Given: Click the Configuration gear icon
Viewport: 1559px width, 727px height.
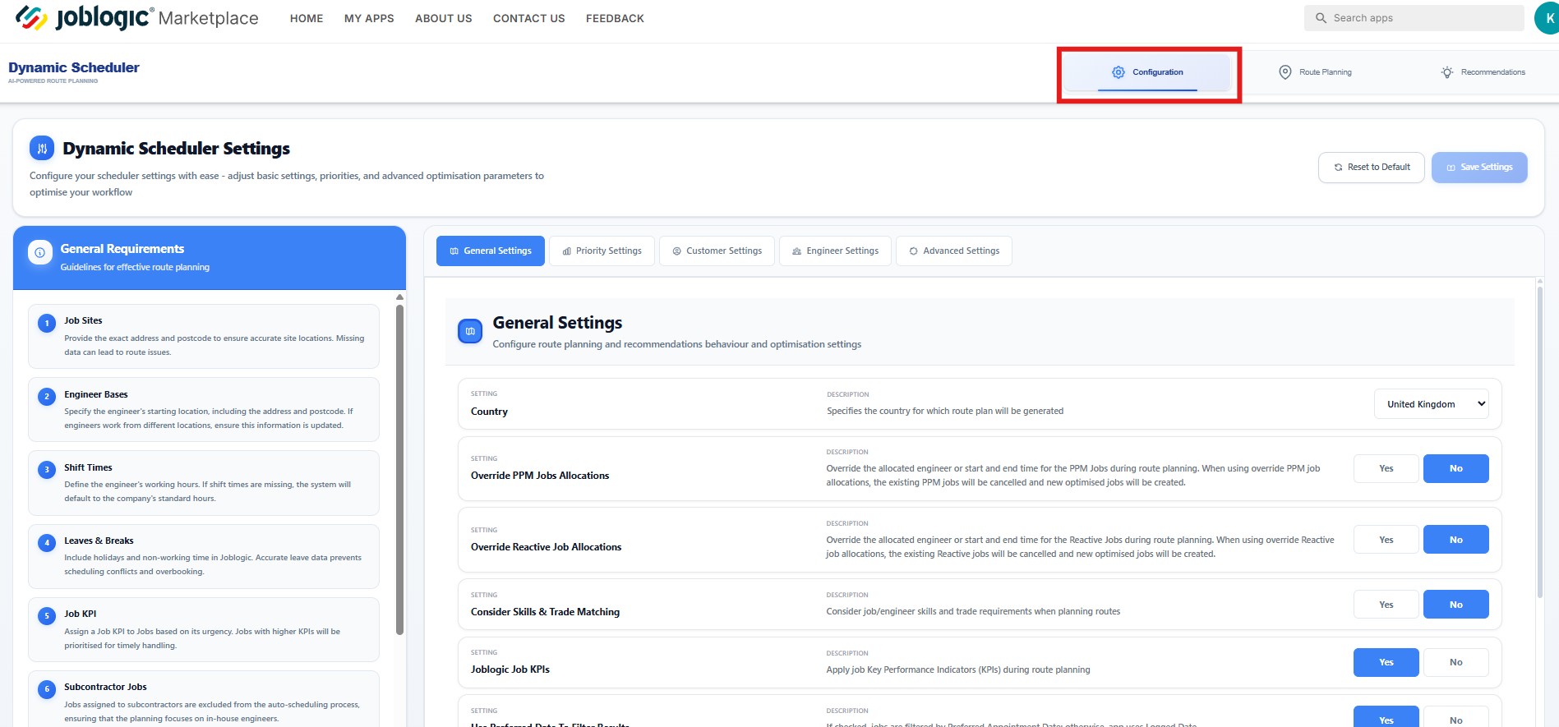Looking at the screenshot, I should pos(1118,72).
